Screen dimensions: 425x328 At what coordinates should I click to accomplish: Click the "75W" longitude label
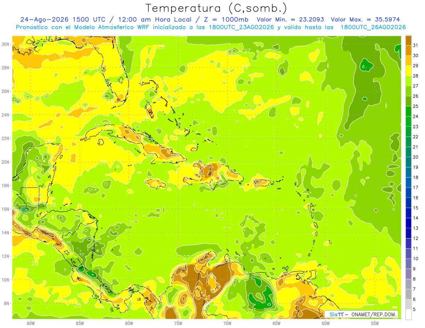(x=178, y=323)
